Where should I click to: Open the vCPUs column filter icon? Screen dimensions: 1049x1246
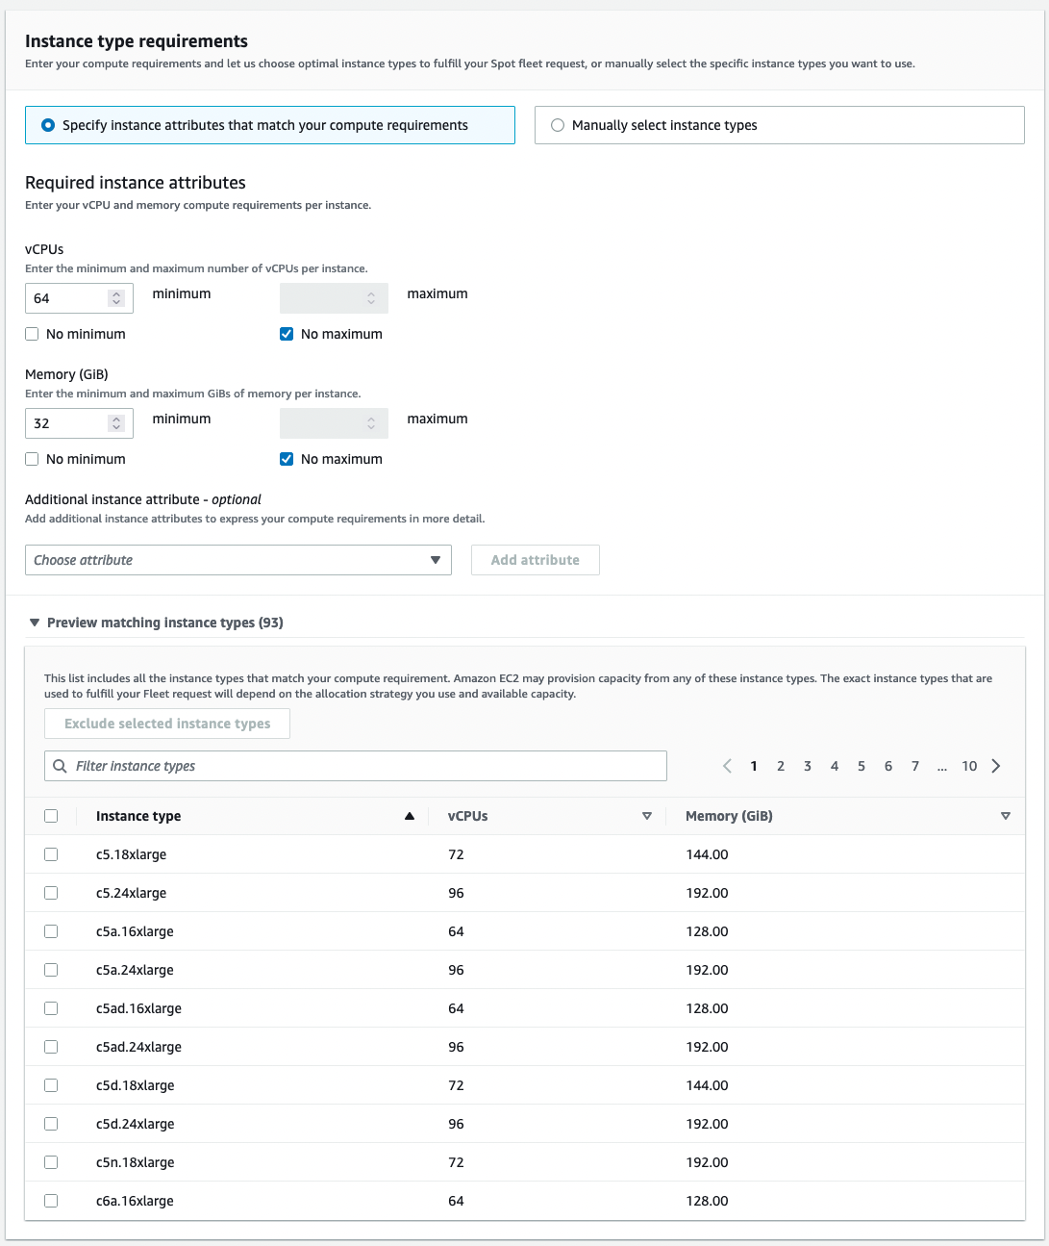pos(647,815)
